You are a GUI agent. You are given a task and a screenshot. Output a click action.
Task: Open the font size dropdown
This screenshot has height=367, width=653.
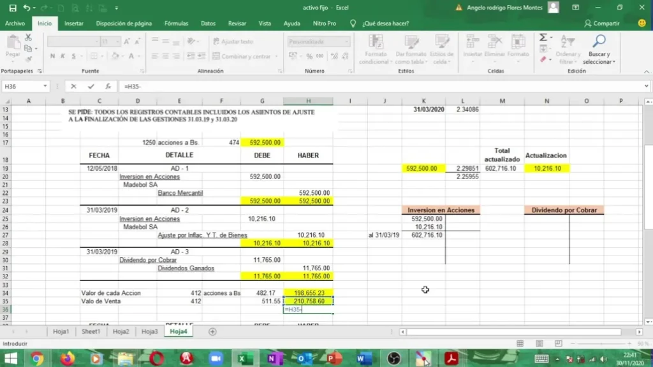click(117, 41)
